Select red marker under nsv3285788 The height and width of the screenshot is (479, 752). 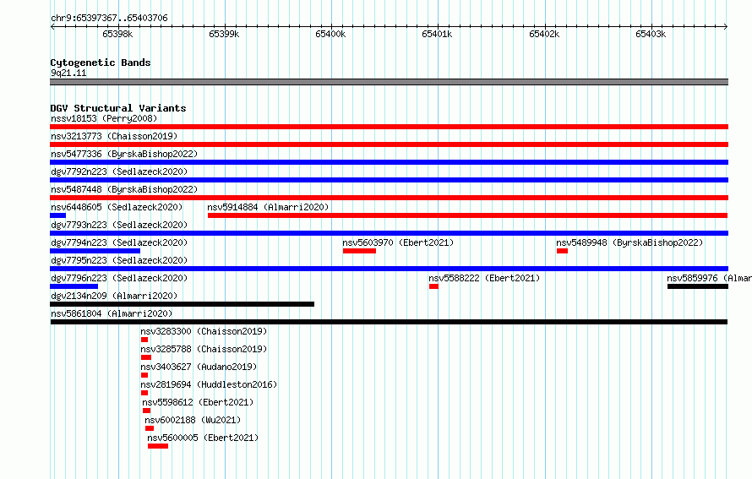pos(146,357)
